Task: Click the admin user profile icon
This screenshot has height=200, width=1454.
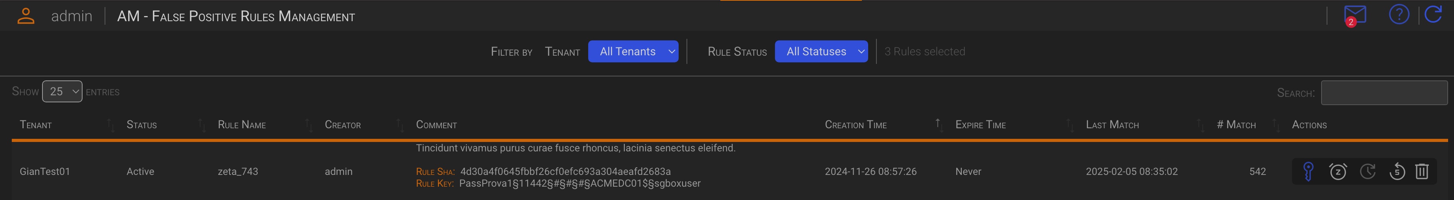Action: [26, 16]
